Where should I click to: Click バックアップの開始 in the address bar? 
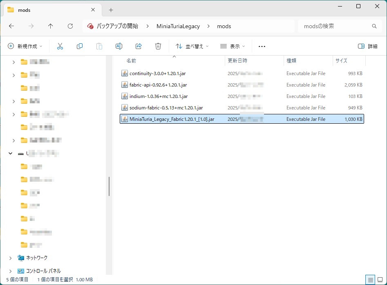(117, 26)
